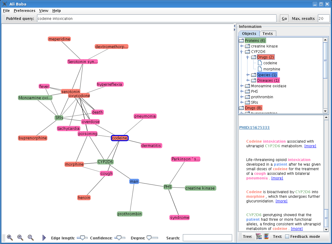The width and height of the screenshot is (332, 244).
Task: Click the Search input field
Action: point(207,238)
